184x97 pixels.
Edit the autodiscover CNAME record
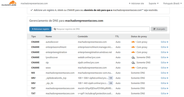click(165, 42)
